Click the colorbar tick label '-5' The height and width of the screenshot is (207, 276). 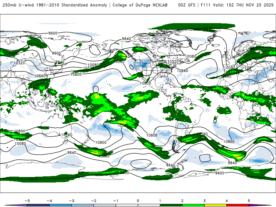tap(27, 201)
